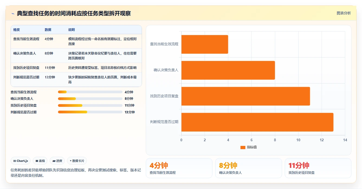Click the Chart.js tag chip
362x189 pixels.
[x=21, y=161]
